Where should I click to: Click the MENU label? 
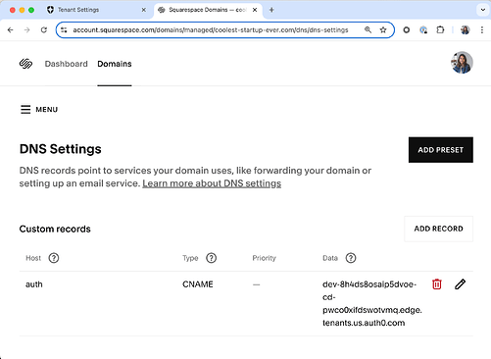pyautogui.click(x=47, y=110)
